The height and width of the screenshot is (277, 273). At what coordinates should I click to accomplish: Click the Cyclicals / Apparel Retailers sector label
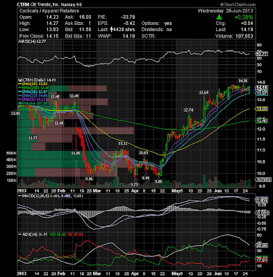(49, 11)
